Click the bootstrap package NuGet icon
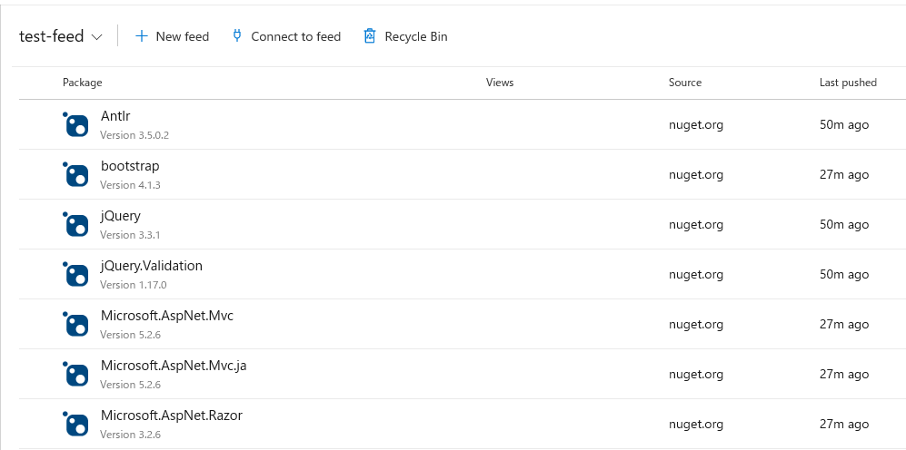This screenshot has width=906, height=450. coord(75,174)
